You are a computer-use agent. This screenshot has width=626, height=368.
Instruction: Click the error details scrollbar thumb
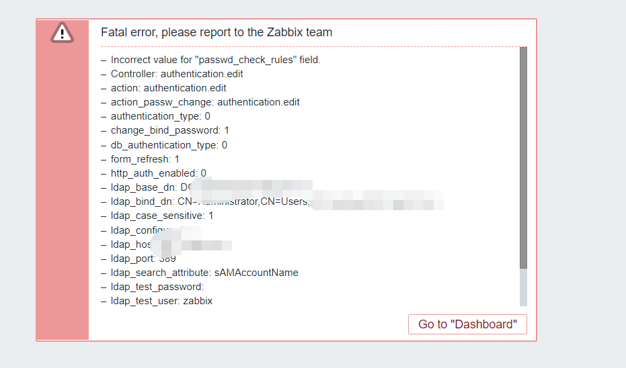tap(523, 158)
